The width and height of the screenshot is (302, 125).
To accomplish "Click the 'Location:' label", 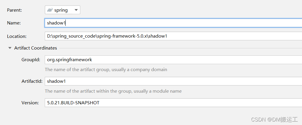I will point(17,36).
